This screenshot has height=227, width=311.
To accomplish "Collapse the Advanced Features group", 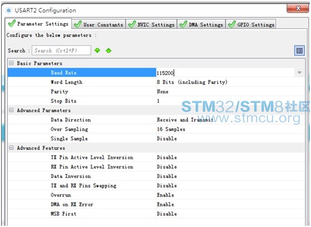I will pos(11,148).
